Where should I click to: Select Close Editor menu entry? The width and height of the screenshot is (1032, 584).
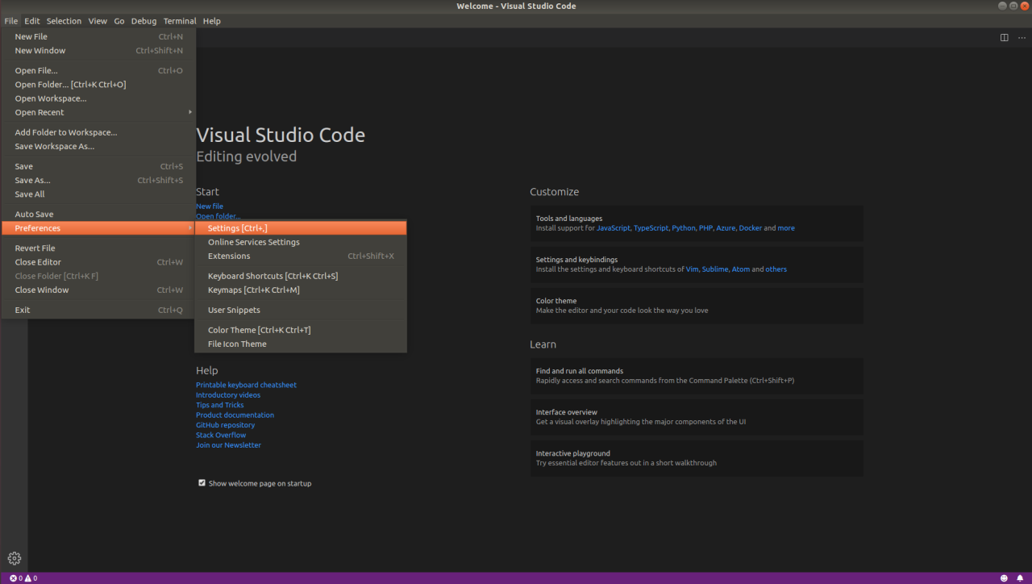coord(98,262)
